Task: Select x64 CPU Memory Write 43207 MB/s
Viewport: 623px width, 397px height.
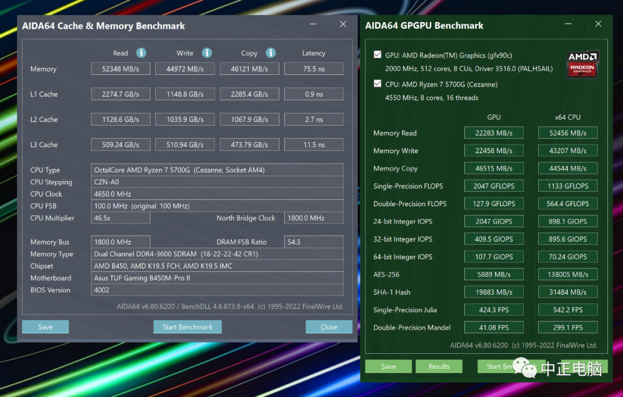Action: (x=568, y=150)
